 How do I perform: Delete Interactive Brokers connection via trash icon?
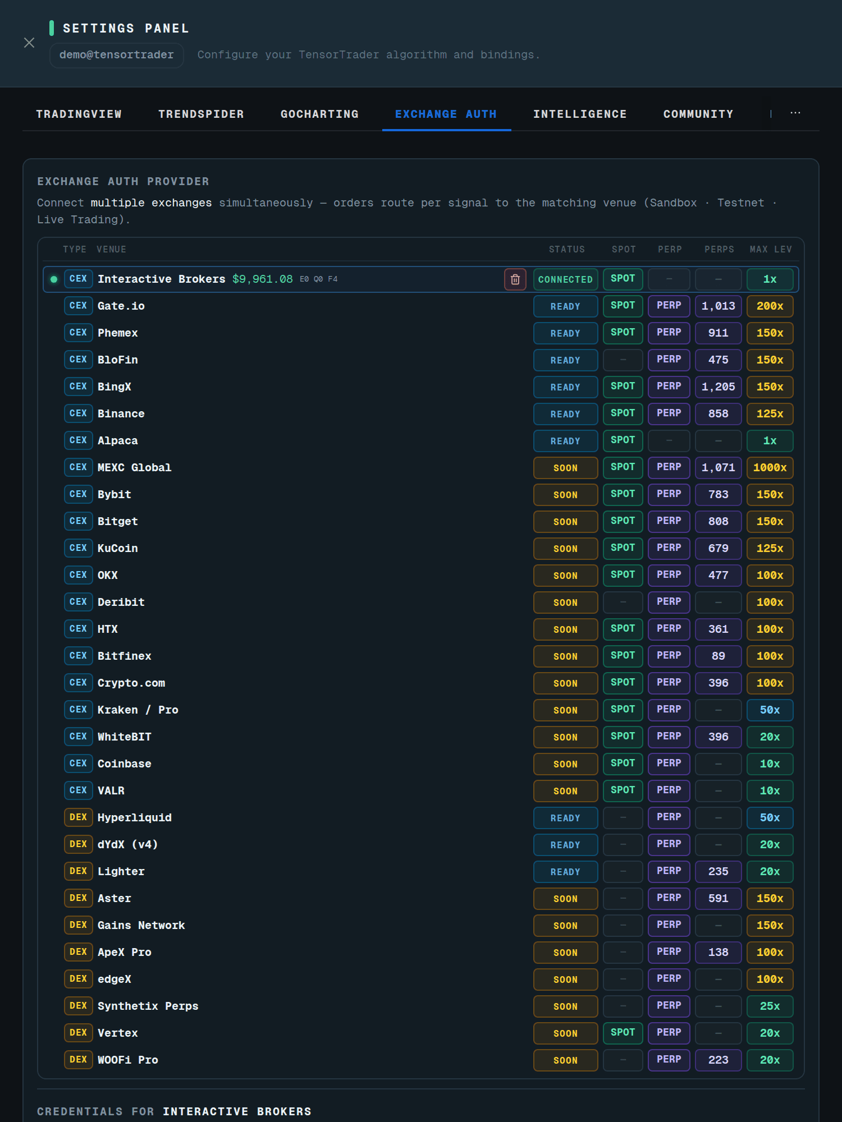pyautogui.click(x=515, y=279)
